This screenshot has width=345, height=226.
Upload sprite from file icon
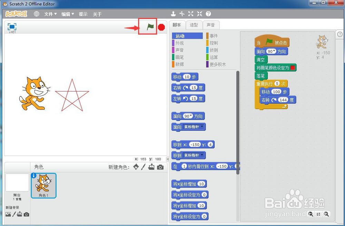(x=151, y=167)
